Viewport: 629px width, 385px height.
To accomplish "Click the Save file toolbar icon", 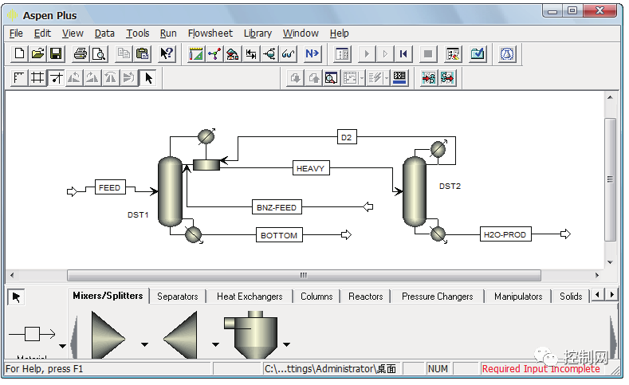I will coord(56,54).
